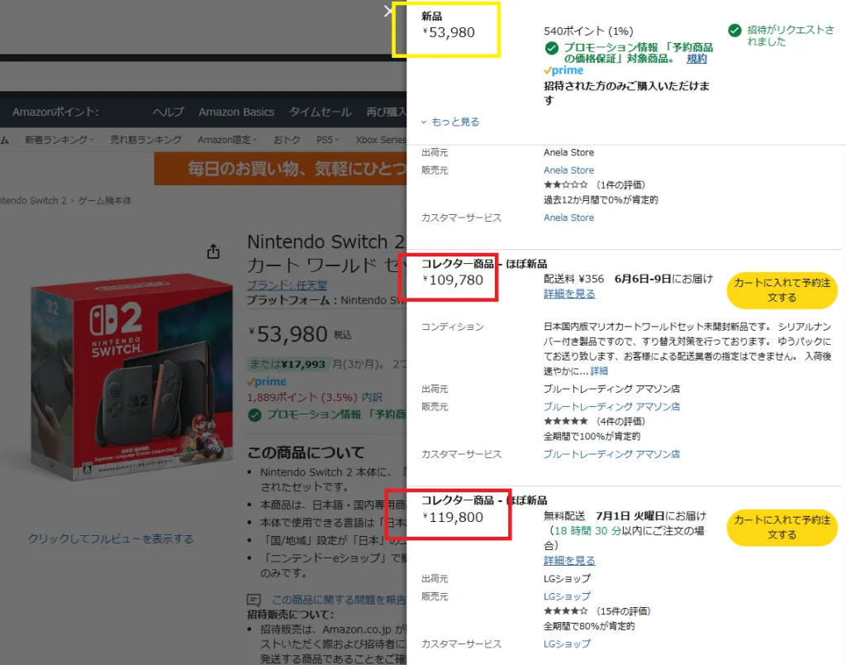Open タイムセール navigation item
Viewport: 846px width, 665px height.
pos(321,112)
